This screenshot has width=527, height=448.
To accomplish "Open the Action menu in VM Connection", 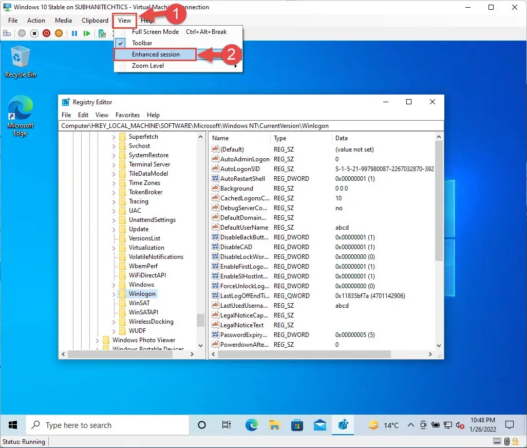I will pyautogui.click(x=36, y=21).
